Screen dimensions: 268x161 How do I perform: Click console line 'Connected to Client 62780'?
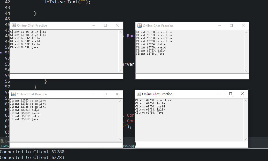(x=32, y=152)
